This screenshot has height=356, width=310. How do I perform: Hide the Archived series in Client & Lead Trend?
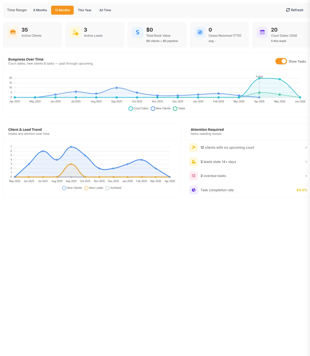(114, 188)
